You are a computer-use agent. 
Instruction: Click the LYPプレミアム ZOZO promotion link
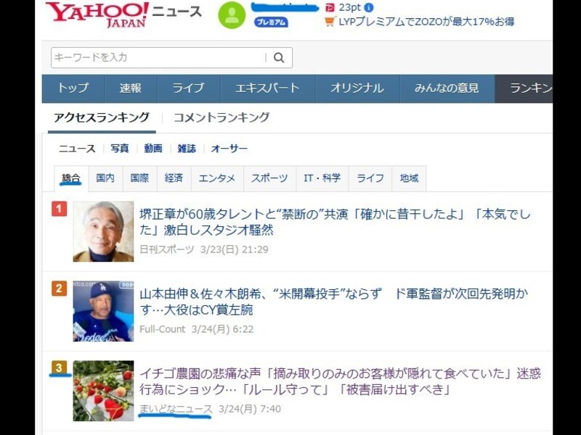pyautogui.click(x=426, y=22)
